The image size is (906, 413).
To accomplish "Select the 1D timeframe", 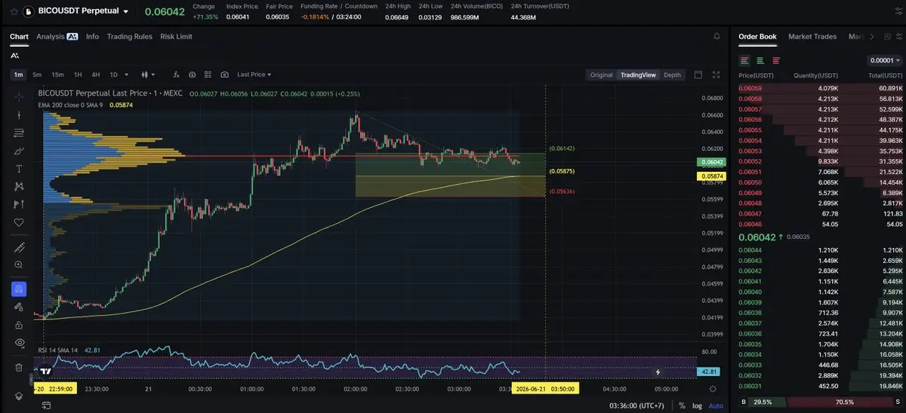I will click(x=114, y=75).
